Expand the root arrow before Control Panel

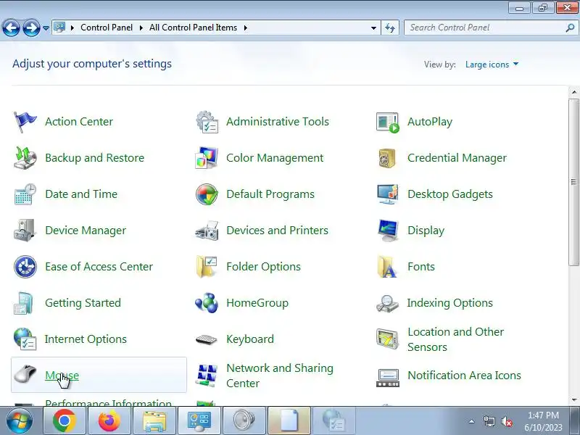(x=72, y=28)
